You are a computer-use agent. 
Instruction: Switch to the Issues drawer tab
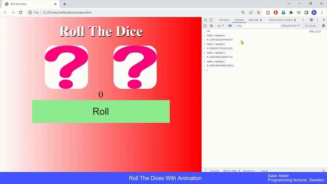tap(264, 171)
